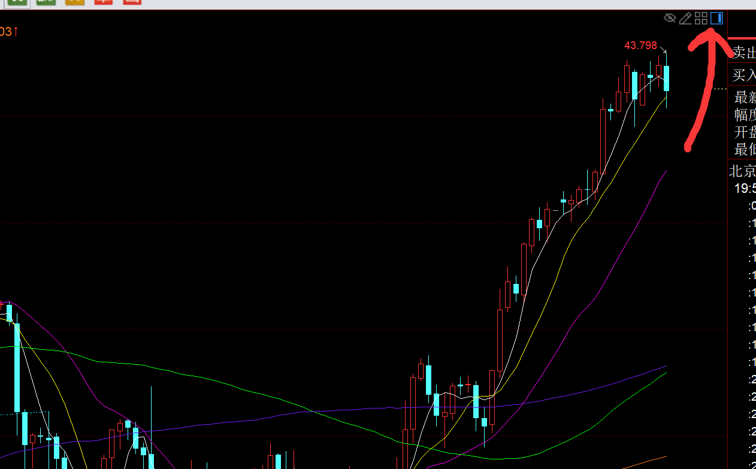756x469 pixels.
Task: Click the second green toolbar button
Action: 46,2
